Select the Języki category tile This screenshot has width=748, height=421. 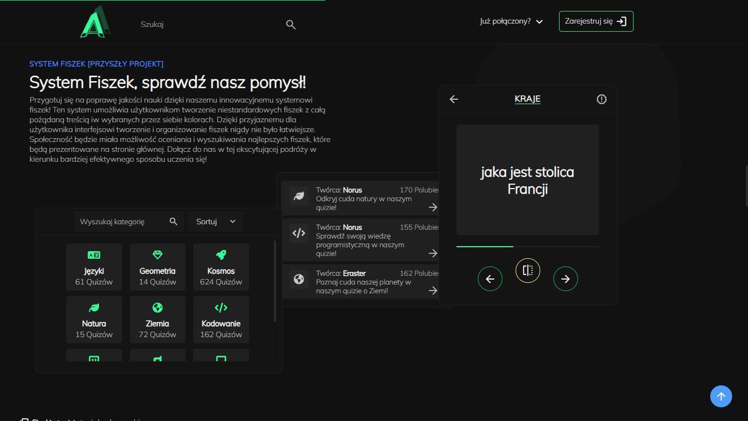pyautogui.click(x=94, y=268)
